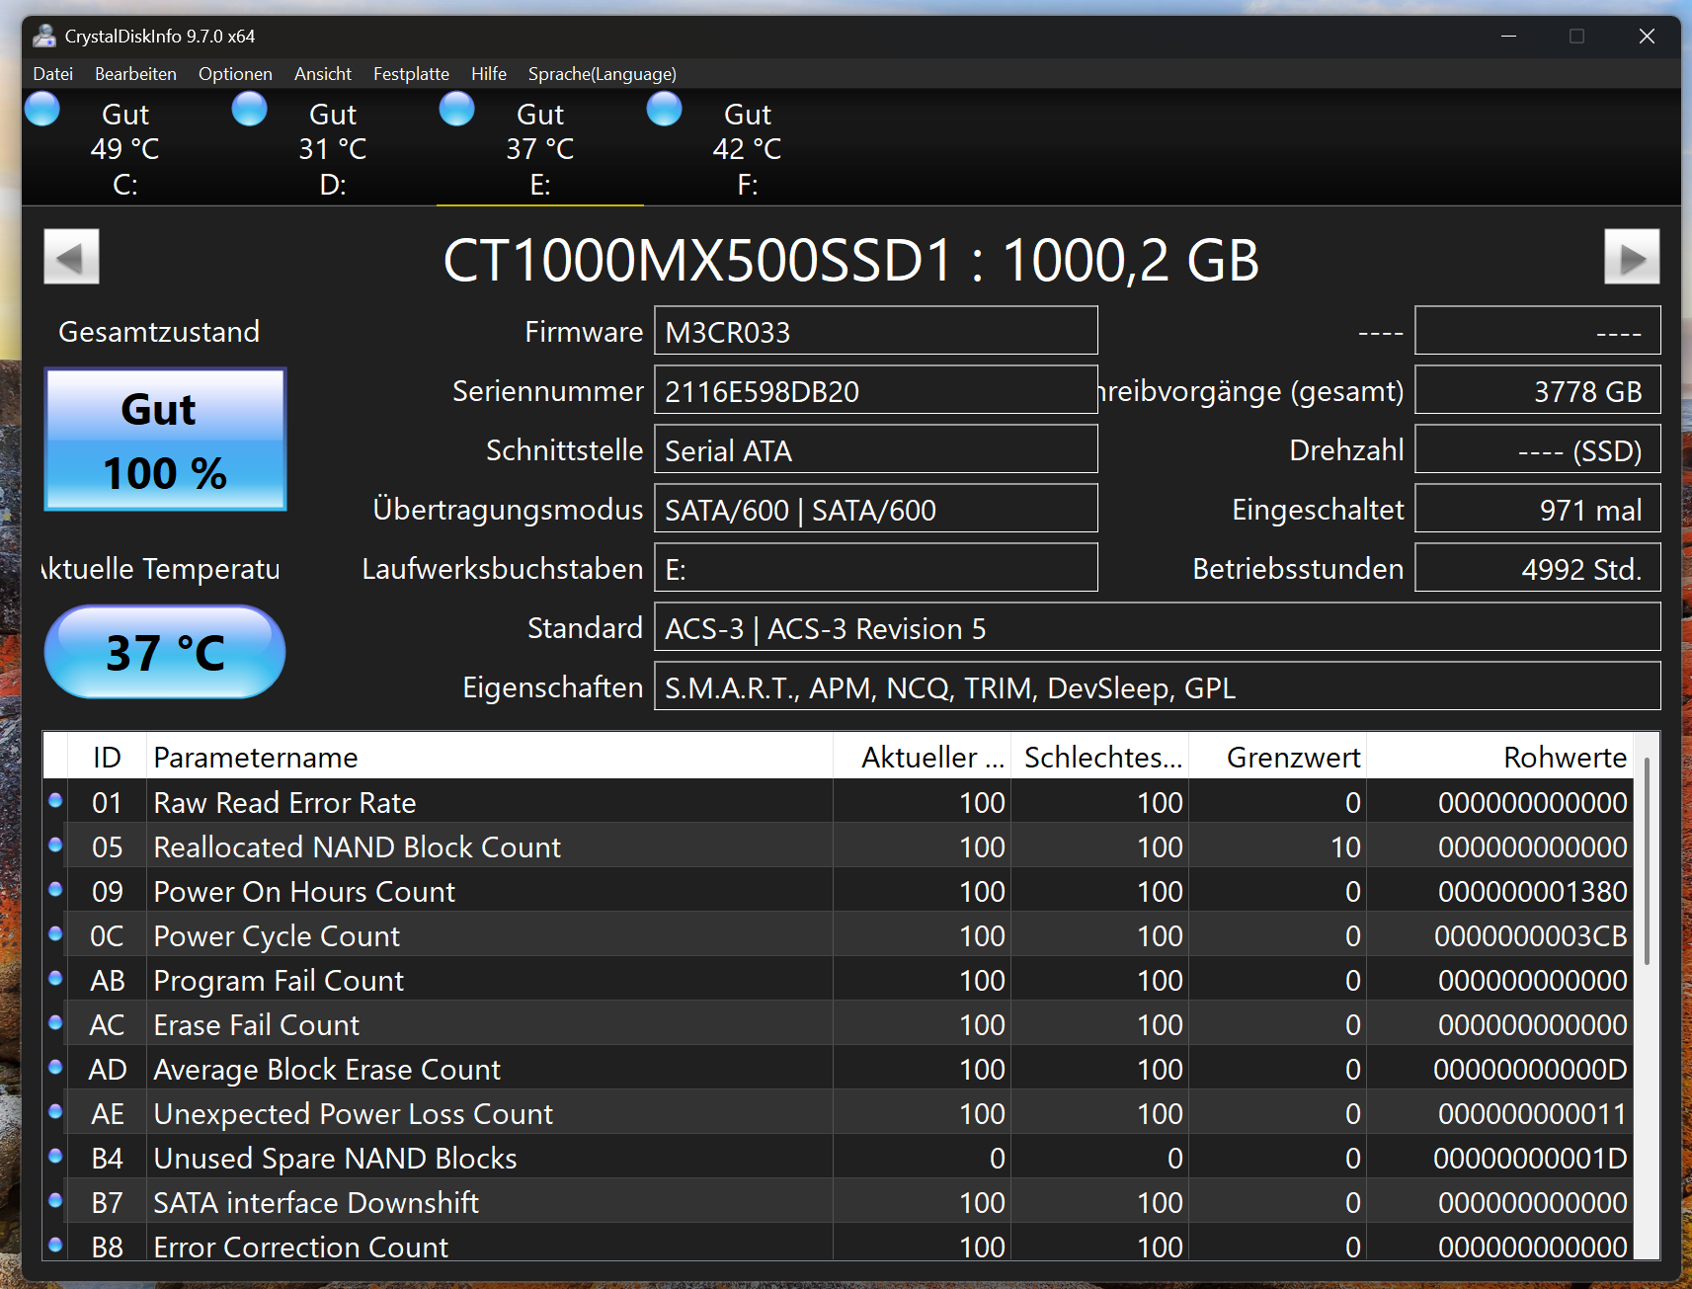Click the Standard field ACS-3 Revision 5
This screenshot has width=1692, height=1289.
point(1158,627)
